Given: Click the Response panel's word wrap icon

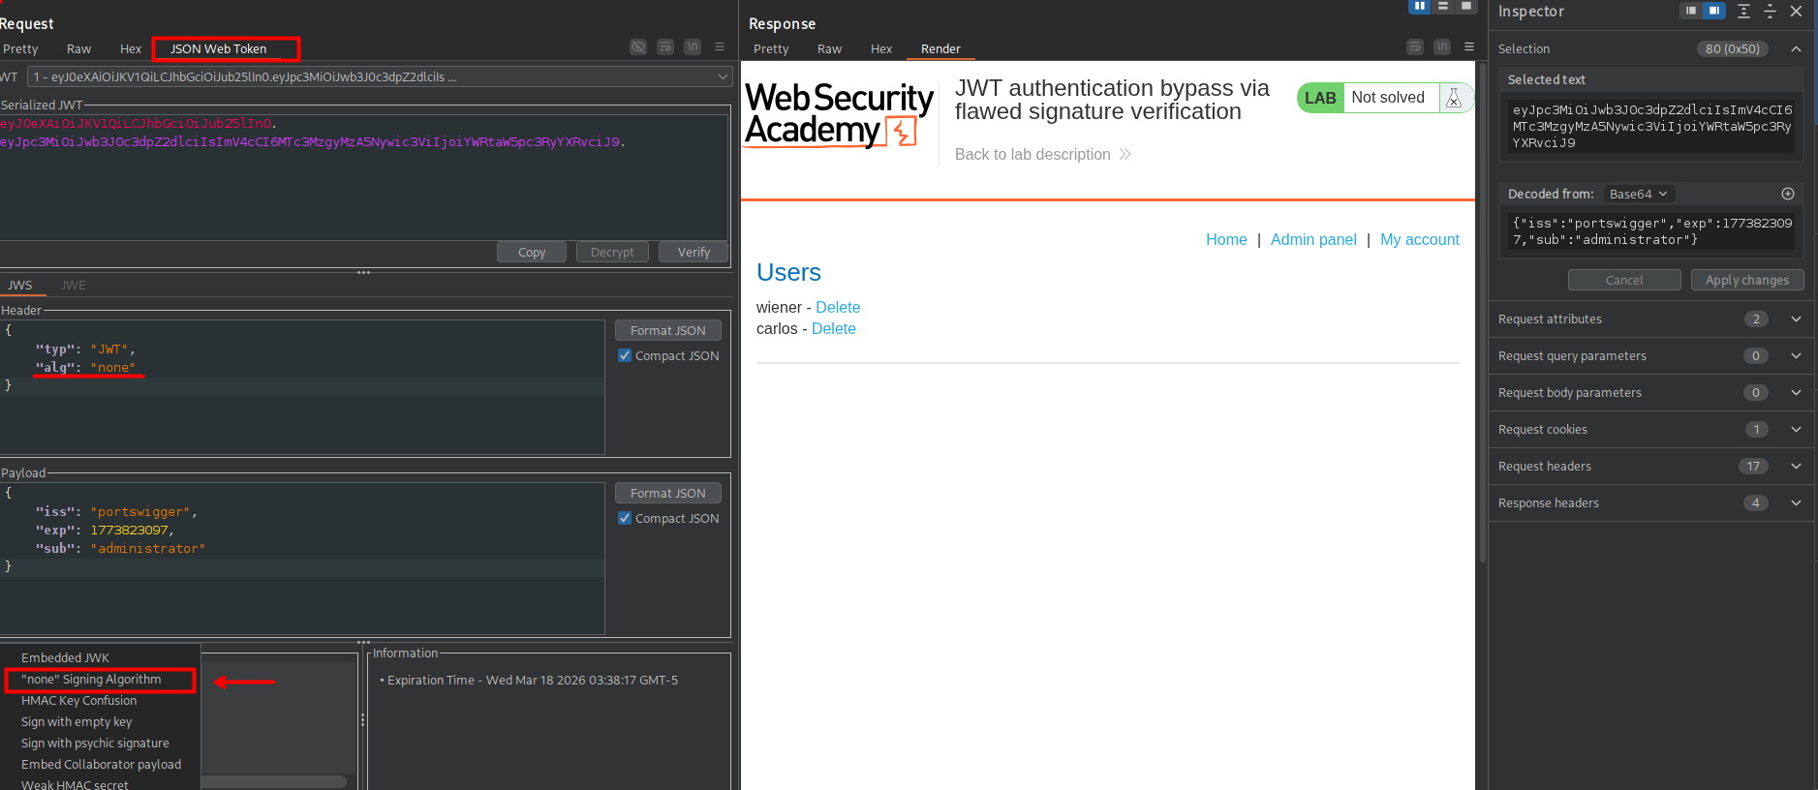Looking at the screenshot, I should point(1415,46).
